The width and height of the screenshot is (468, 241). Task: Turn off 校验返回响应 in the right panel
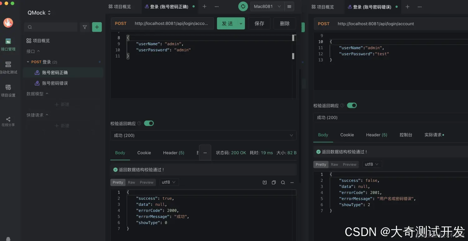352,105
